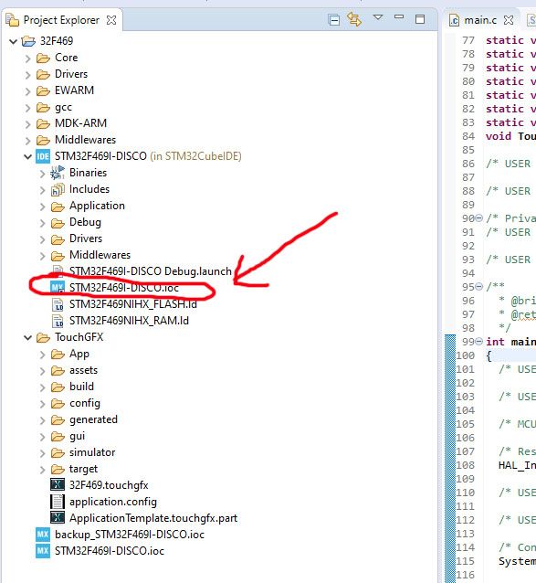Fold the main function at line 99
536x583 pixels.
click(479, 341)
